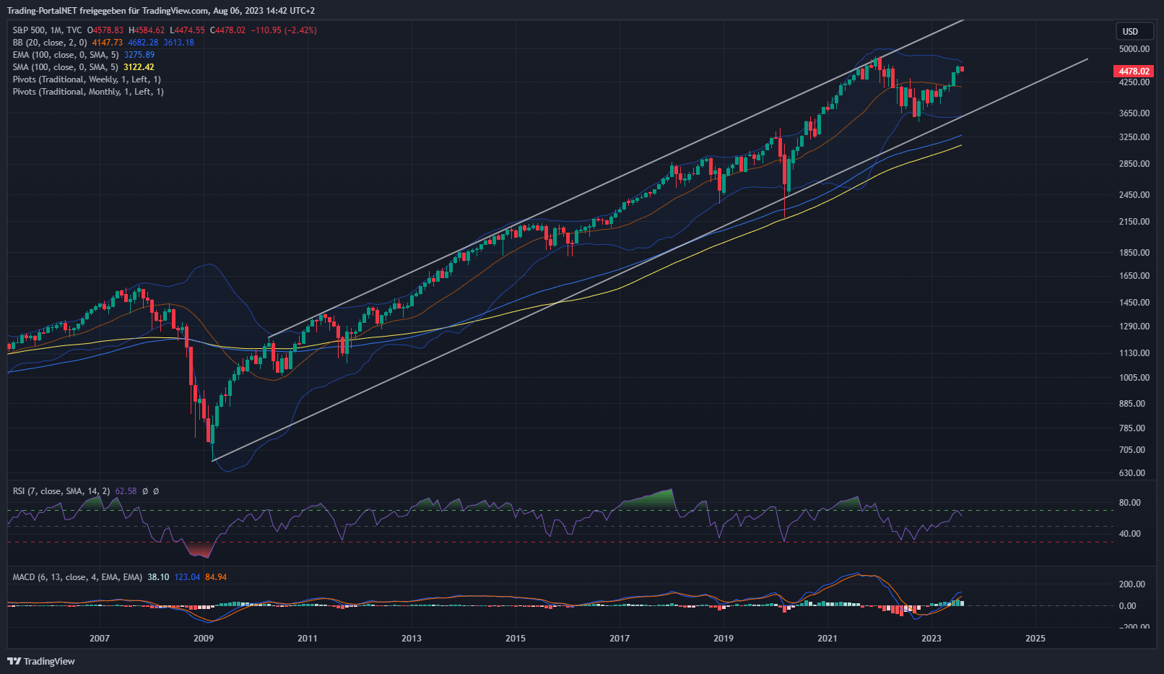The height and width of the screenshot is (674, 1164).
Task: Click the TradingView logo at bottom left
Action: pyautogui.click(x=41, y=661)
